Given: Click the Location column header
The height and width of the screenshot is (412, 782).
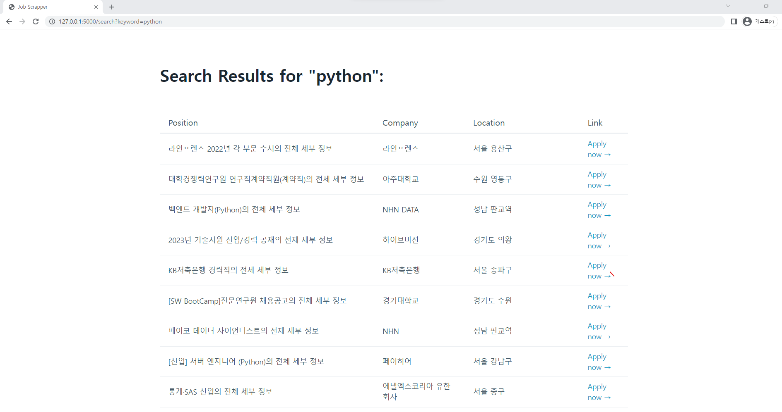Looking at the screenshot, I should [x=489, y=123].
